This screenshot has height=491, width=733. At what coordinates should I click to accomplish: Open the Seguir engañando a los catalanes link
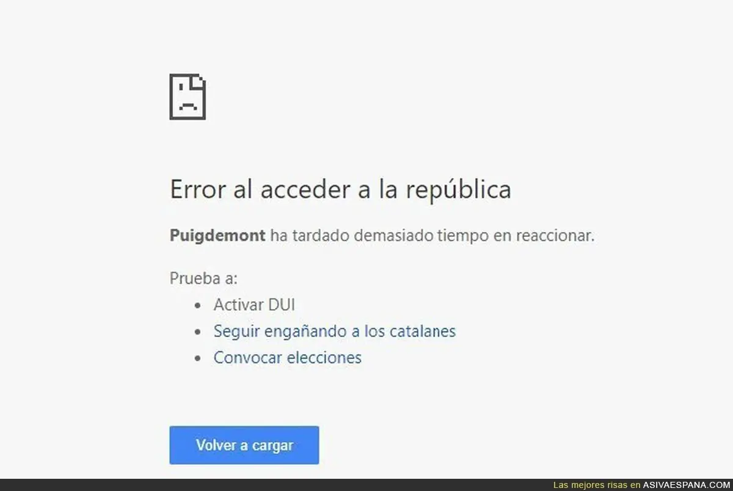335,332
